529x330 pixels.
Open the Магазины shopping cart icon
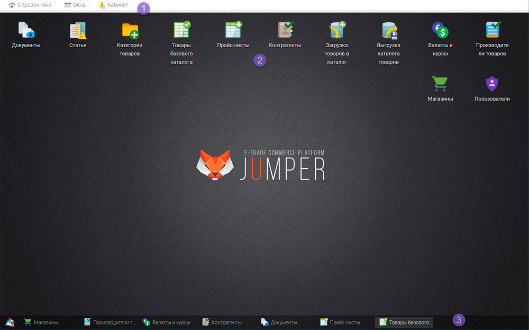(440, 84)
